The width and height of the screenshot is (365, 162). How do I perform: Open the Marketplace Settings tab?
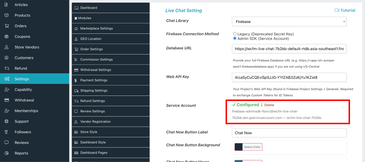(96, 28)
